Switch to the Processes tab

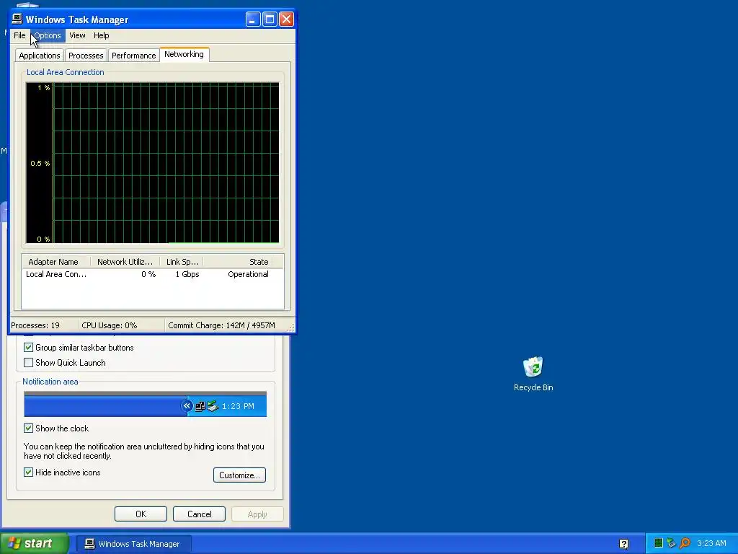(x=86, y=56)
